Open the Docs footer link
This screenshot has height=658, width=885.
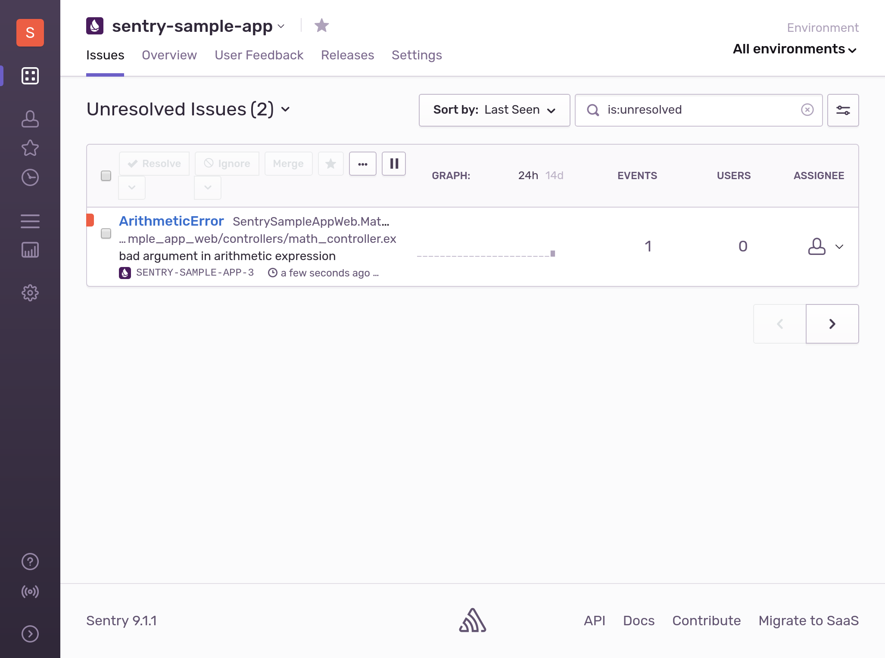pos(639,621)
